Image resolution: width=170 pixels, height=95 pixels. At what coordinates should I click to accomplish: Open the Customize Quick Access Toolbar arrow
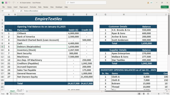click(x=18, y=3)
